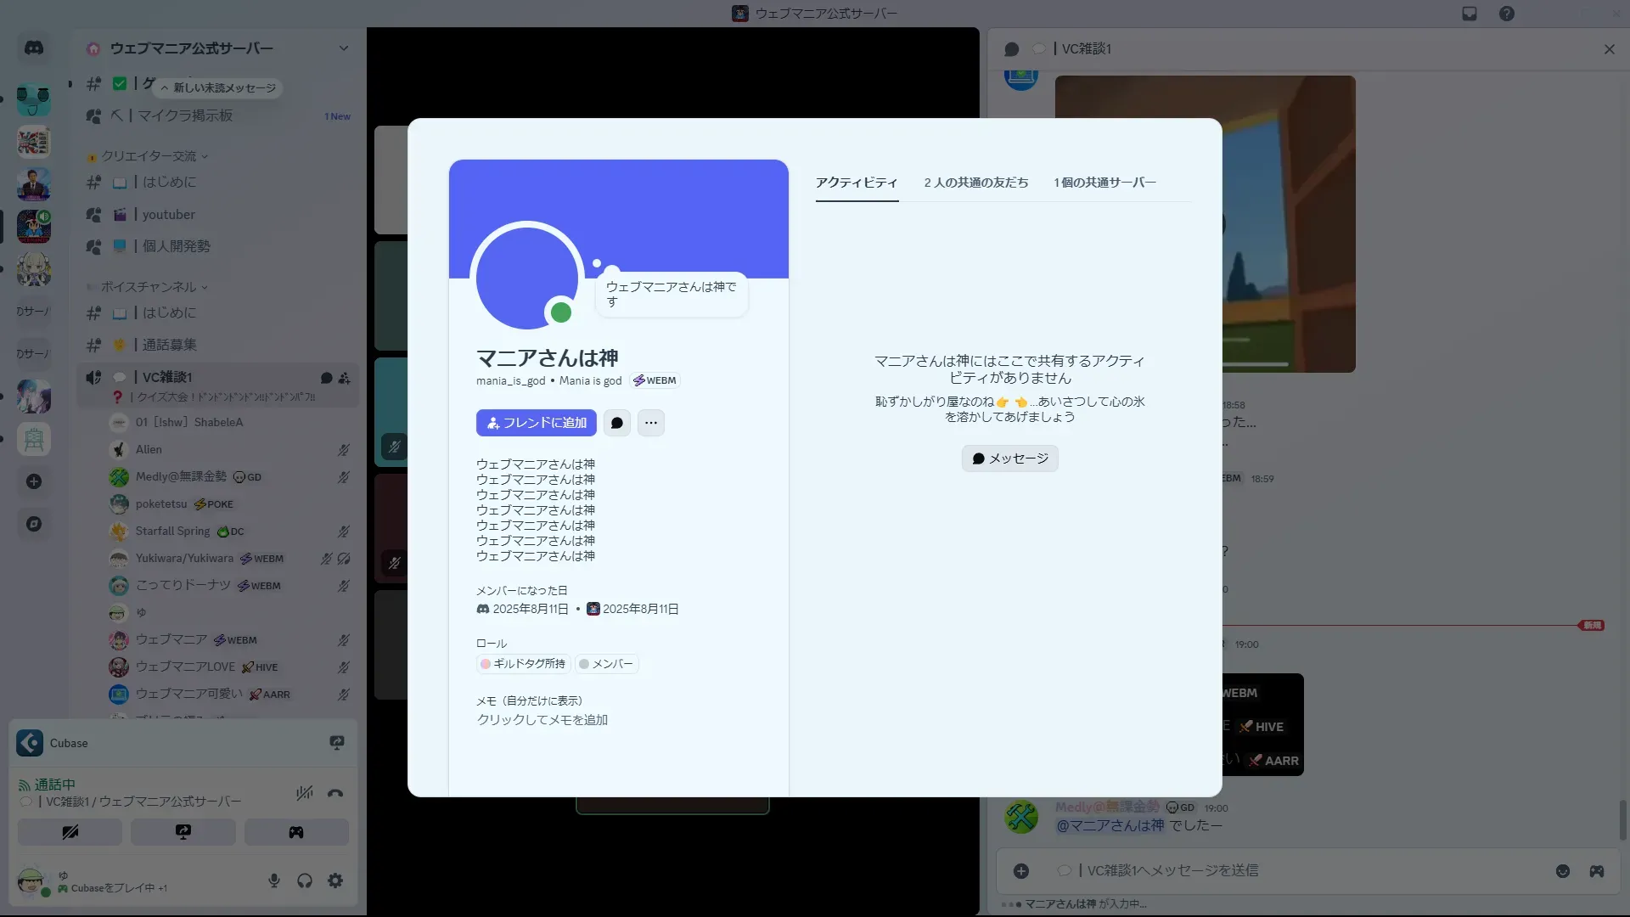The image size is (1630, 917).
Task: Toggle headphone deafen in the user panel
Action: [305, 880]
